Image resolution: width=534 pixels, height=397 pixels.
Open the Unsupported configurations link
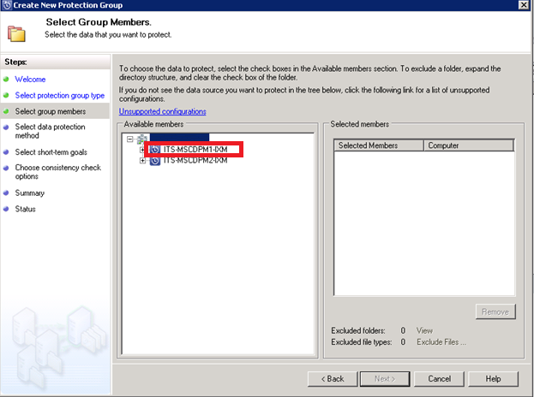click(x=163, y=111)
